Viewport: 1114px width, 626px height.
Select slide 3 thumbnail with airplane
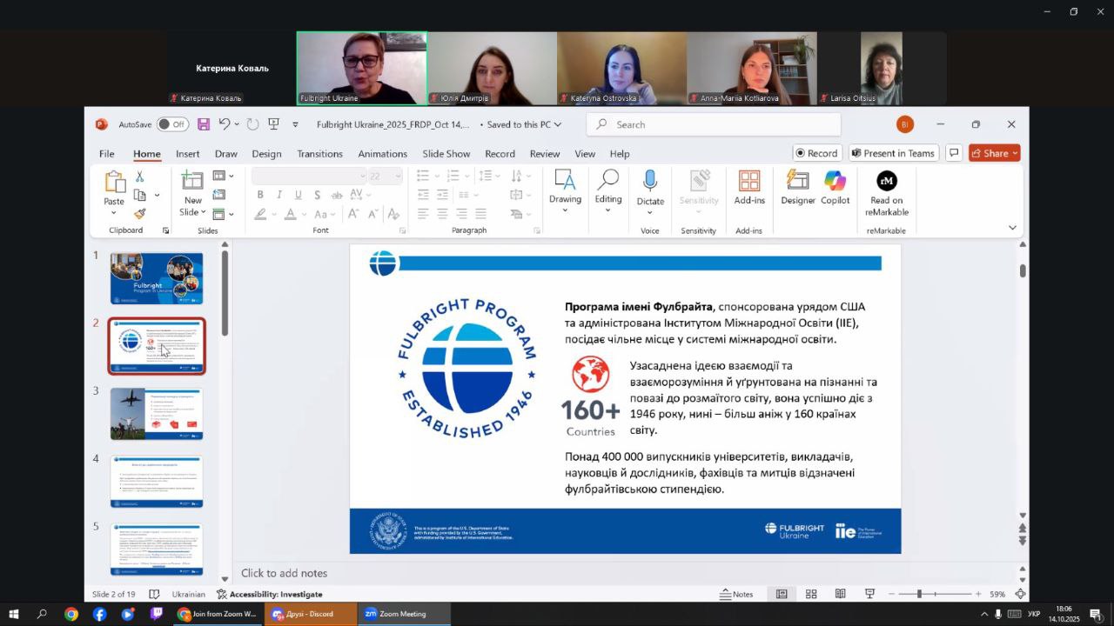[x=157, y=414]
